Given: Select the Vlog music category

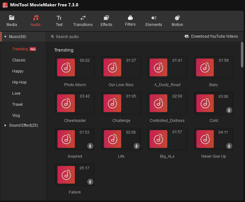Looking at the screenshot, I should tap(16, 116).
